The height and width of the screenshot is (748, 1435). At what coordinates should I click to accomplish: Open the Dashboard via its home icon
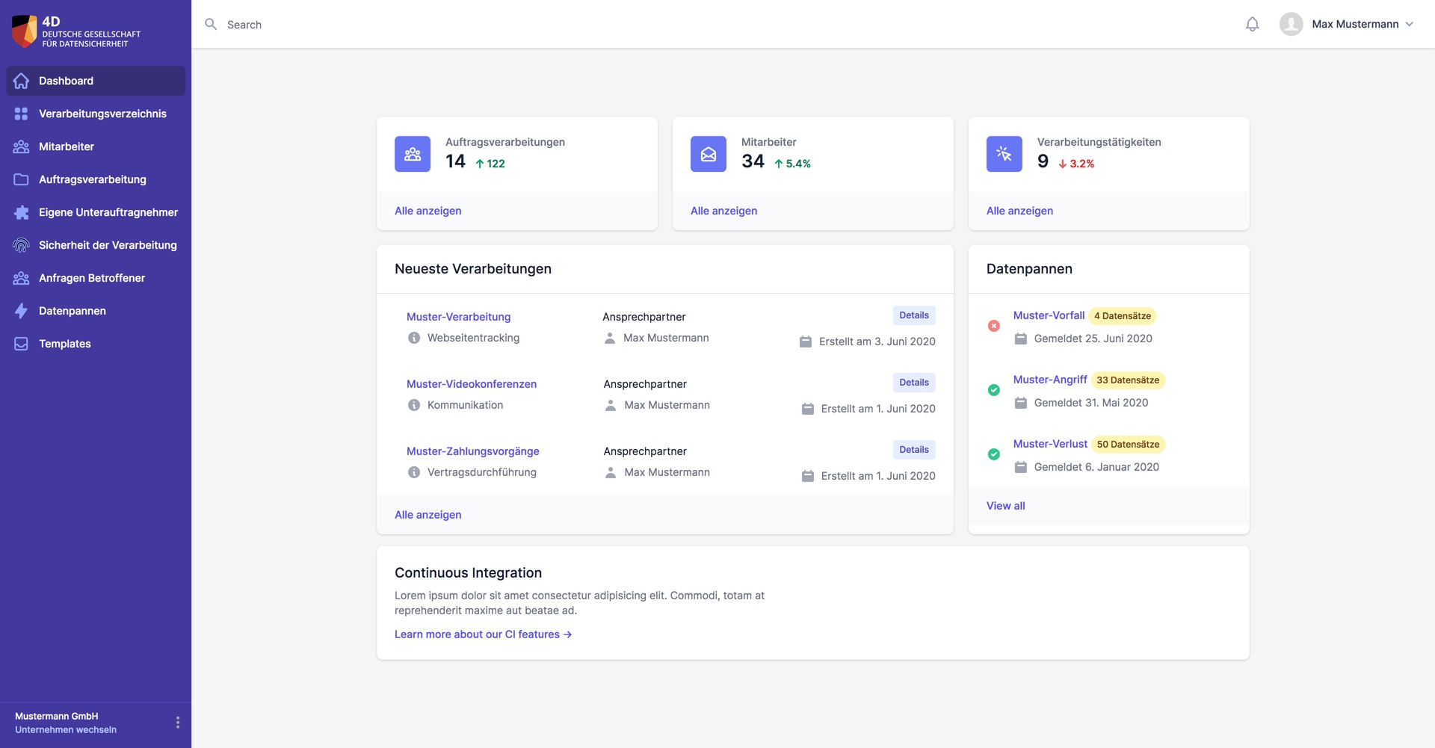20,81
